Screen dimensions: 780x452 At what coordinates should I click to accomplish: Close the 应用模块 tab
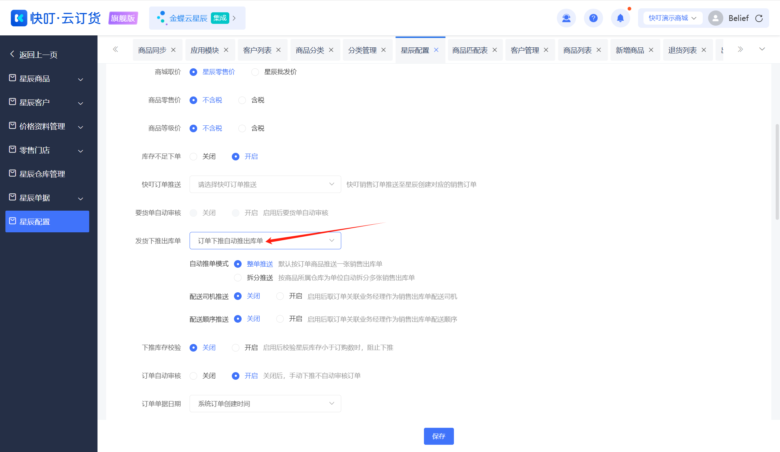(226, 50)
